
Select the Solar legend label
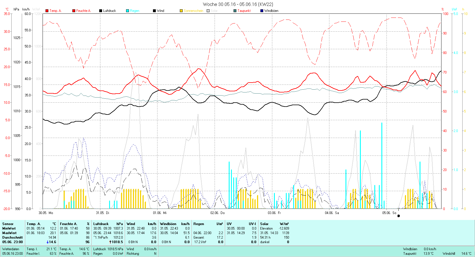point(214,11)
